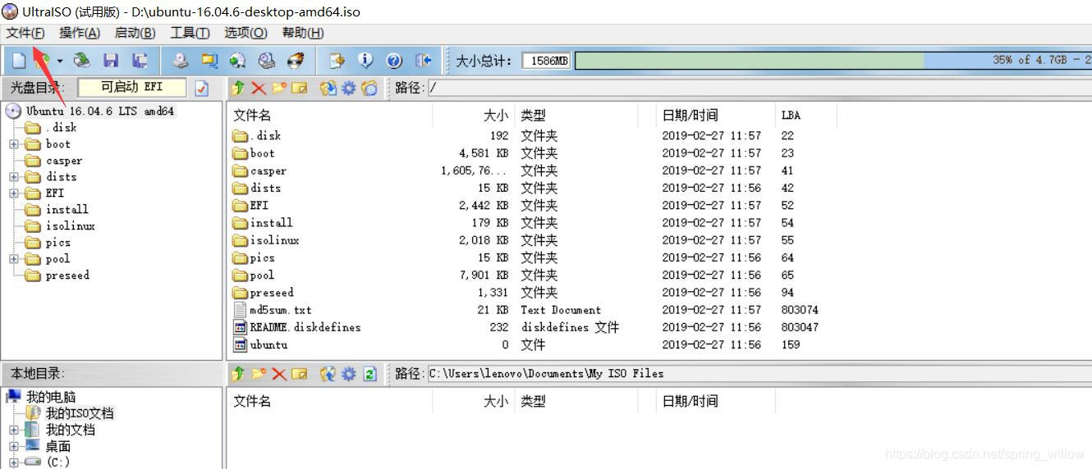Click the Mount to virtual drive icon

pos(267,61)
